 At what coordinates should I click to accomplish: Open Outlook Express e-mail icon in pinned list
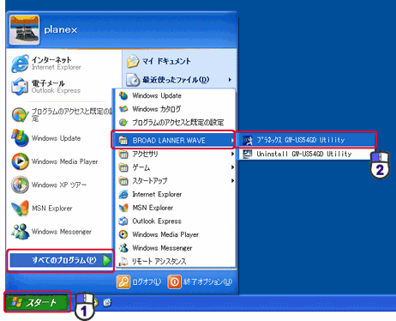click(x=20, y=87)
